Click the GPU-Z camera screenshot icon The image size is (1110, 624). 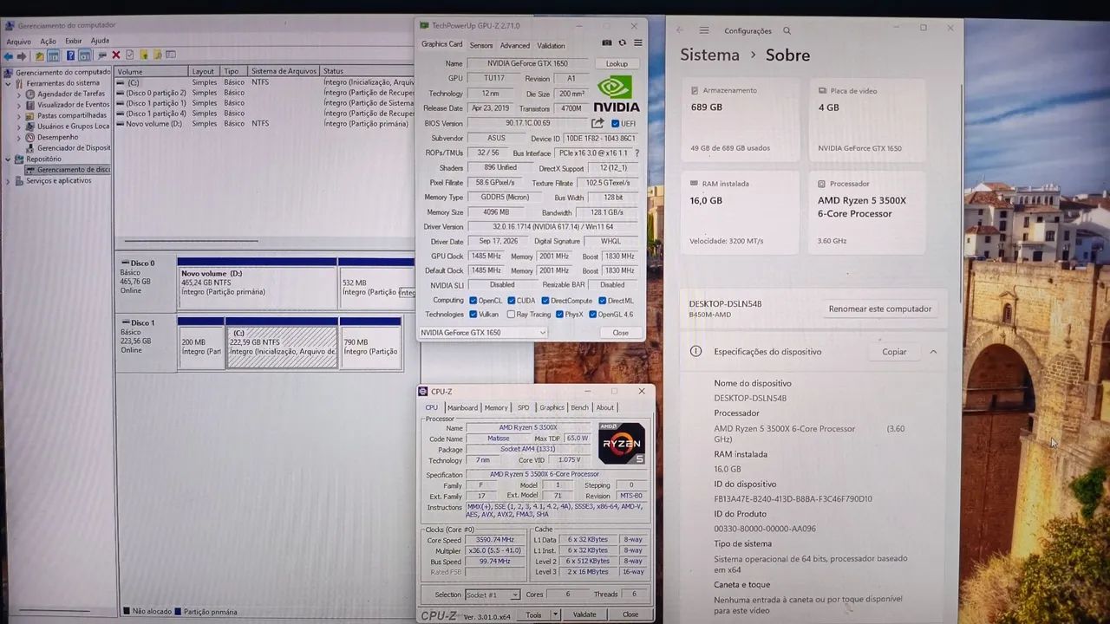(x=607, y=42)
